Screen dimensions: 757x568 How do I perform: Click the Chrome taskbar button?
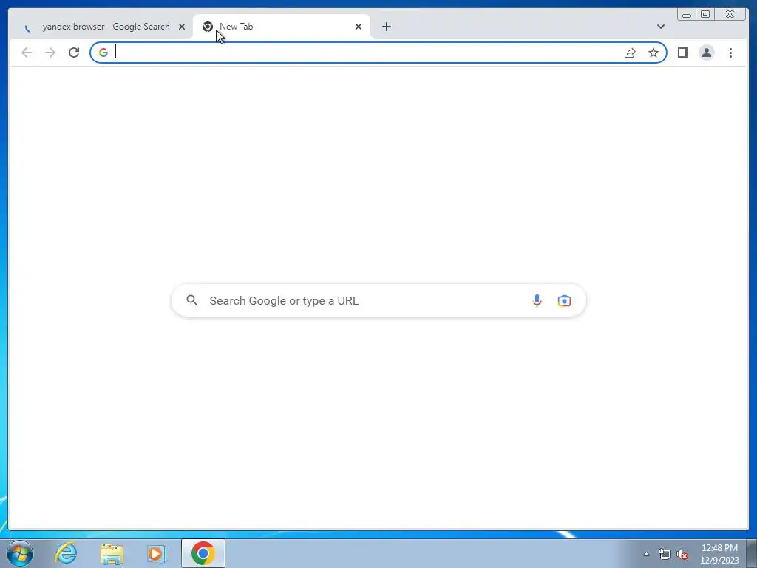pyautogui.click(x=203, y=553)
